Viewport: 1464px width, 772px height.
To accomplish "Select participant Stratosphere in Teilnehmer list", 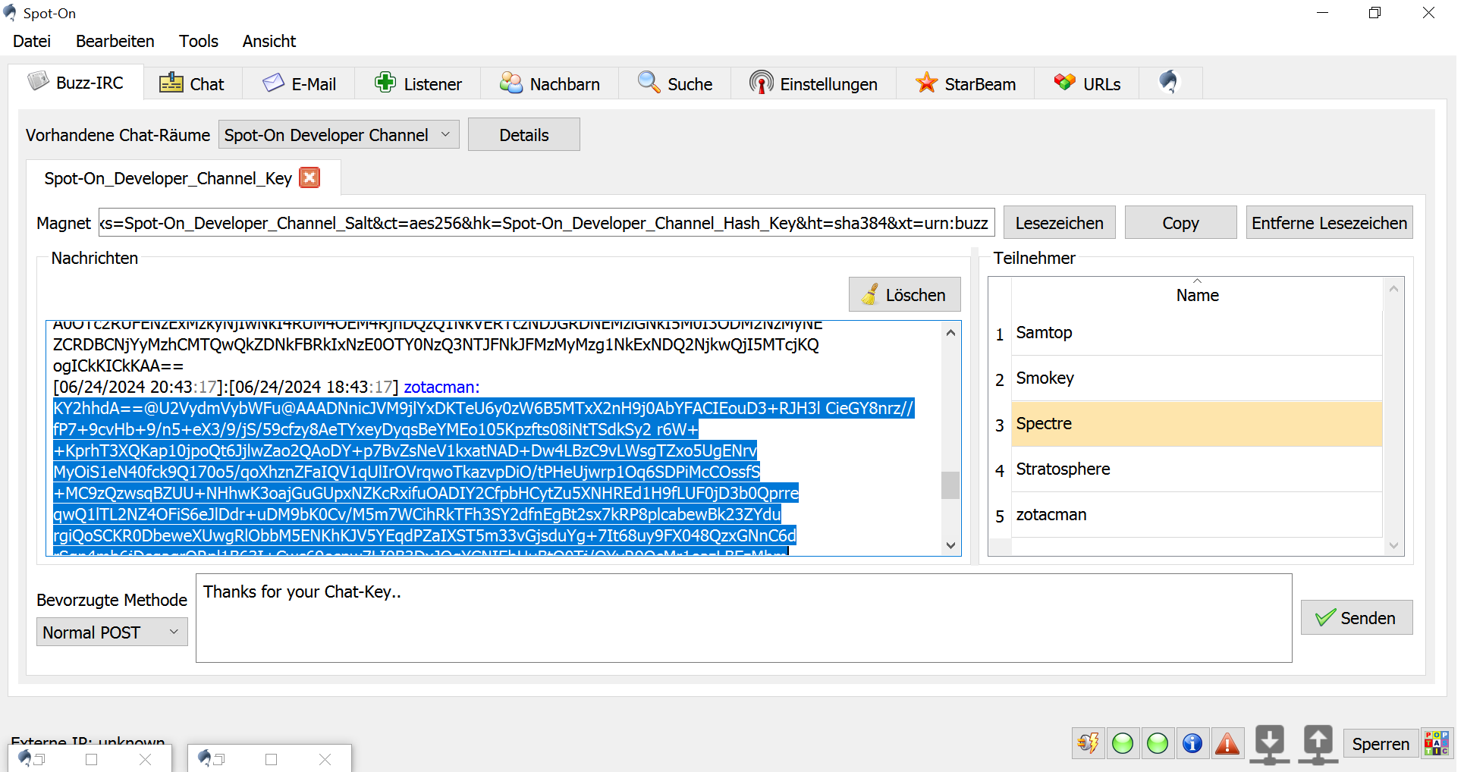I will click(x=1063, y=469).
